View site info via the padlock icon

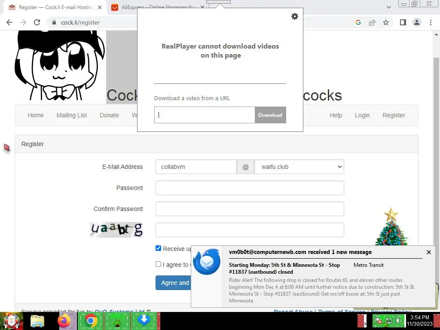[x=55, y=22]
